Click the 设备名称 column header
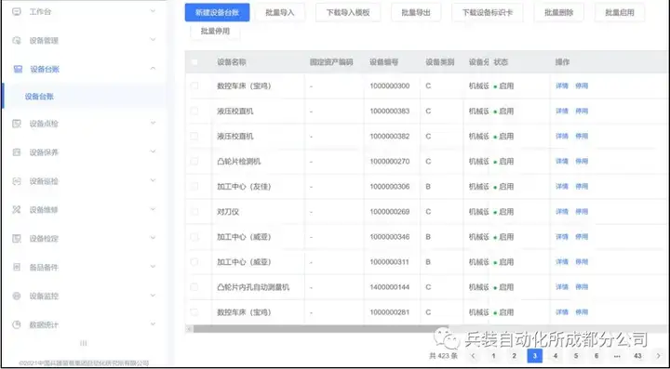This screenshot has height=369, width=670. (x=232, y=62)
